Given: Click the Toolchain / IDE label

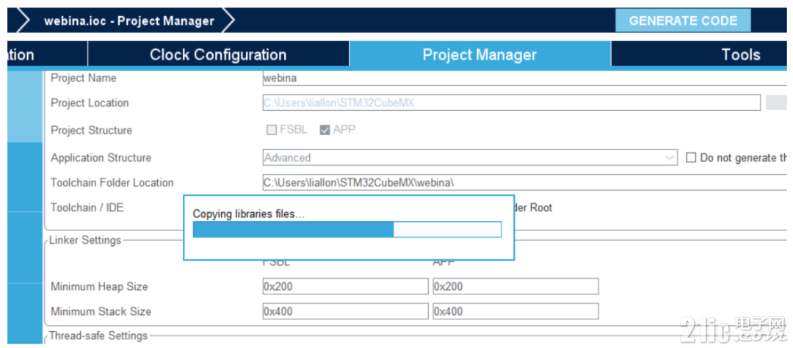Looking at the screenshot, I should point(87,207).
